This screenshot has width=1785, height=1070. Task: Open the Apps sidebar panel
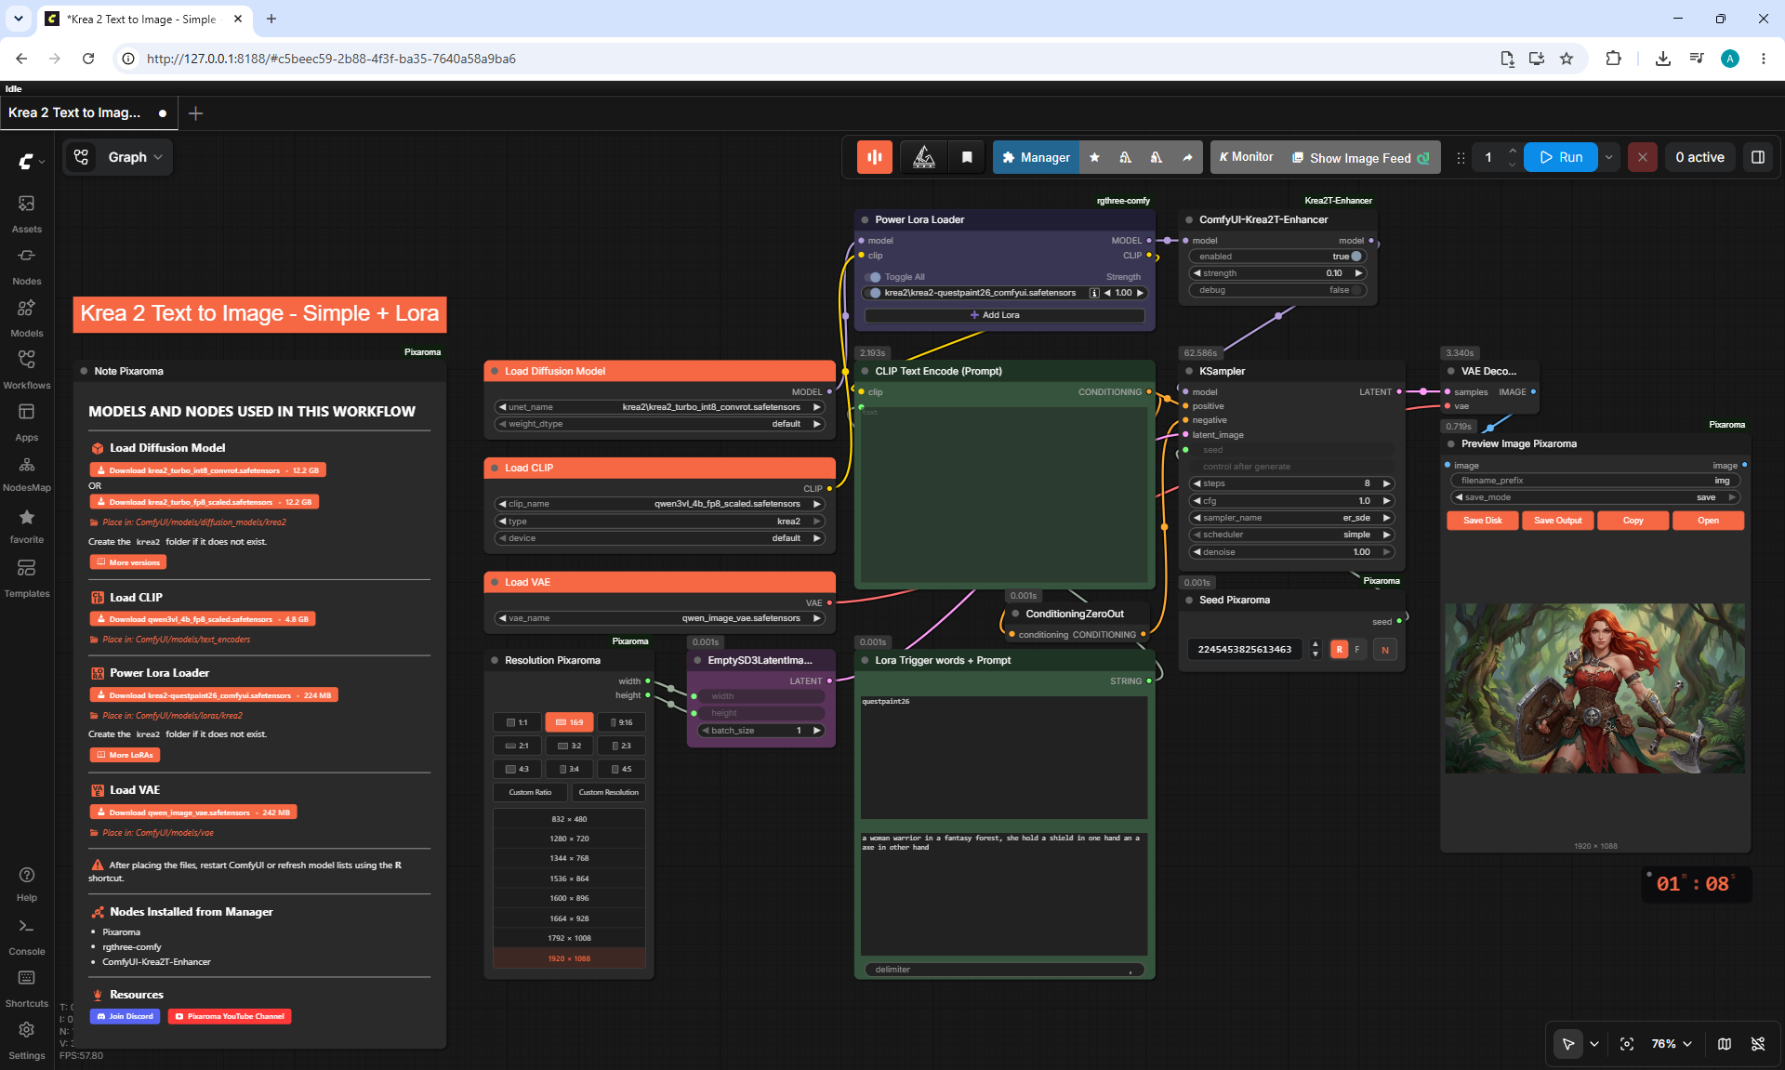27,421
